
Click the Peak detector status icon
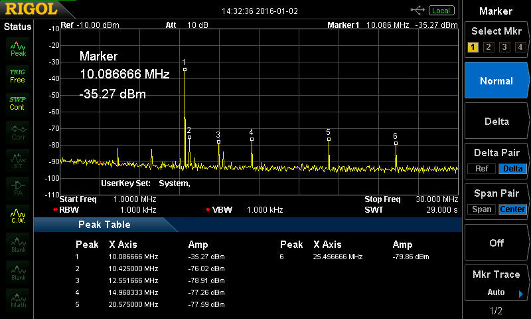click(x=18, y=48)
